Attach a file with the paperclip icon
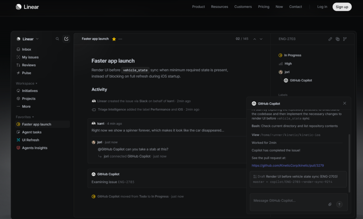Viewport: 363px width, 219px height. click(330, 204)
